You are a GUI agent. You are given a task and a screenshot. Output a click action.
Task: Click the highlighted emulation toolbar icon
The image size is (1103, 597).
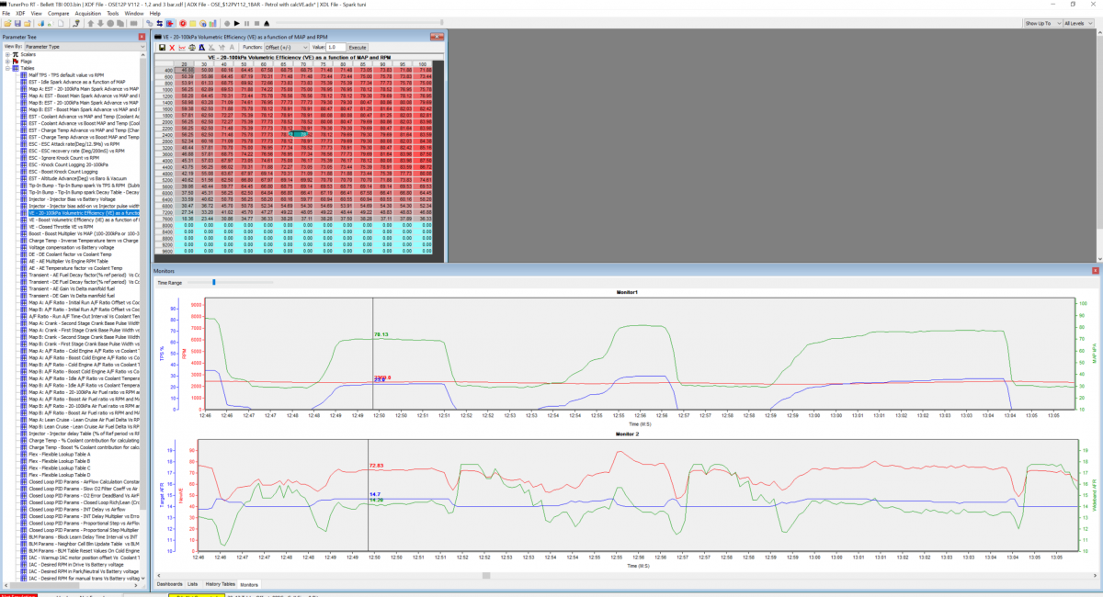[169, 23]
